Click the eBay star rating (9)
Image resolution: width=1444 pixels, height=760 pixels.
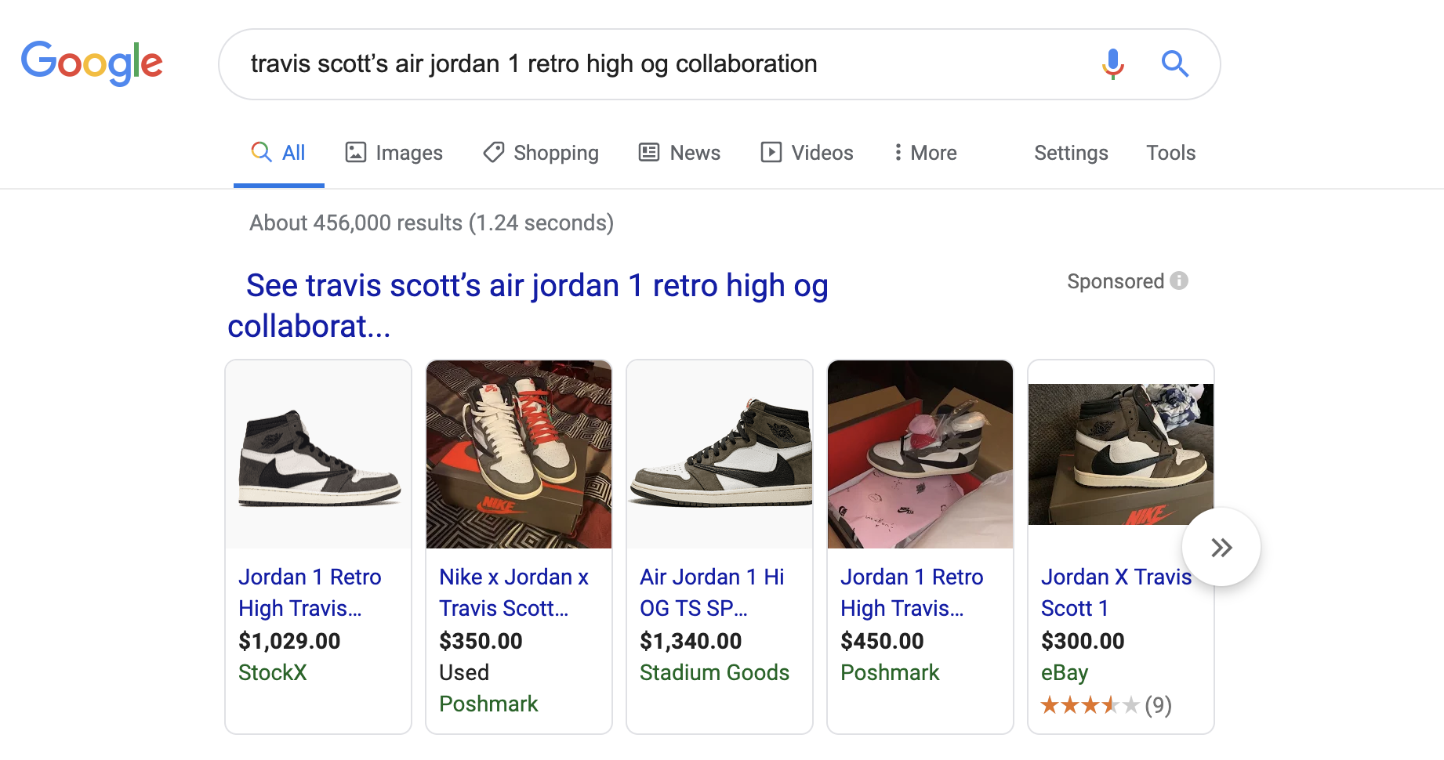click(1106, 705)
